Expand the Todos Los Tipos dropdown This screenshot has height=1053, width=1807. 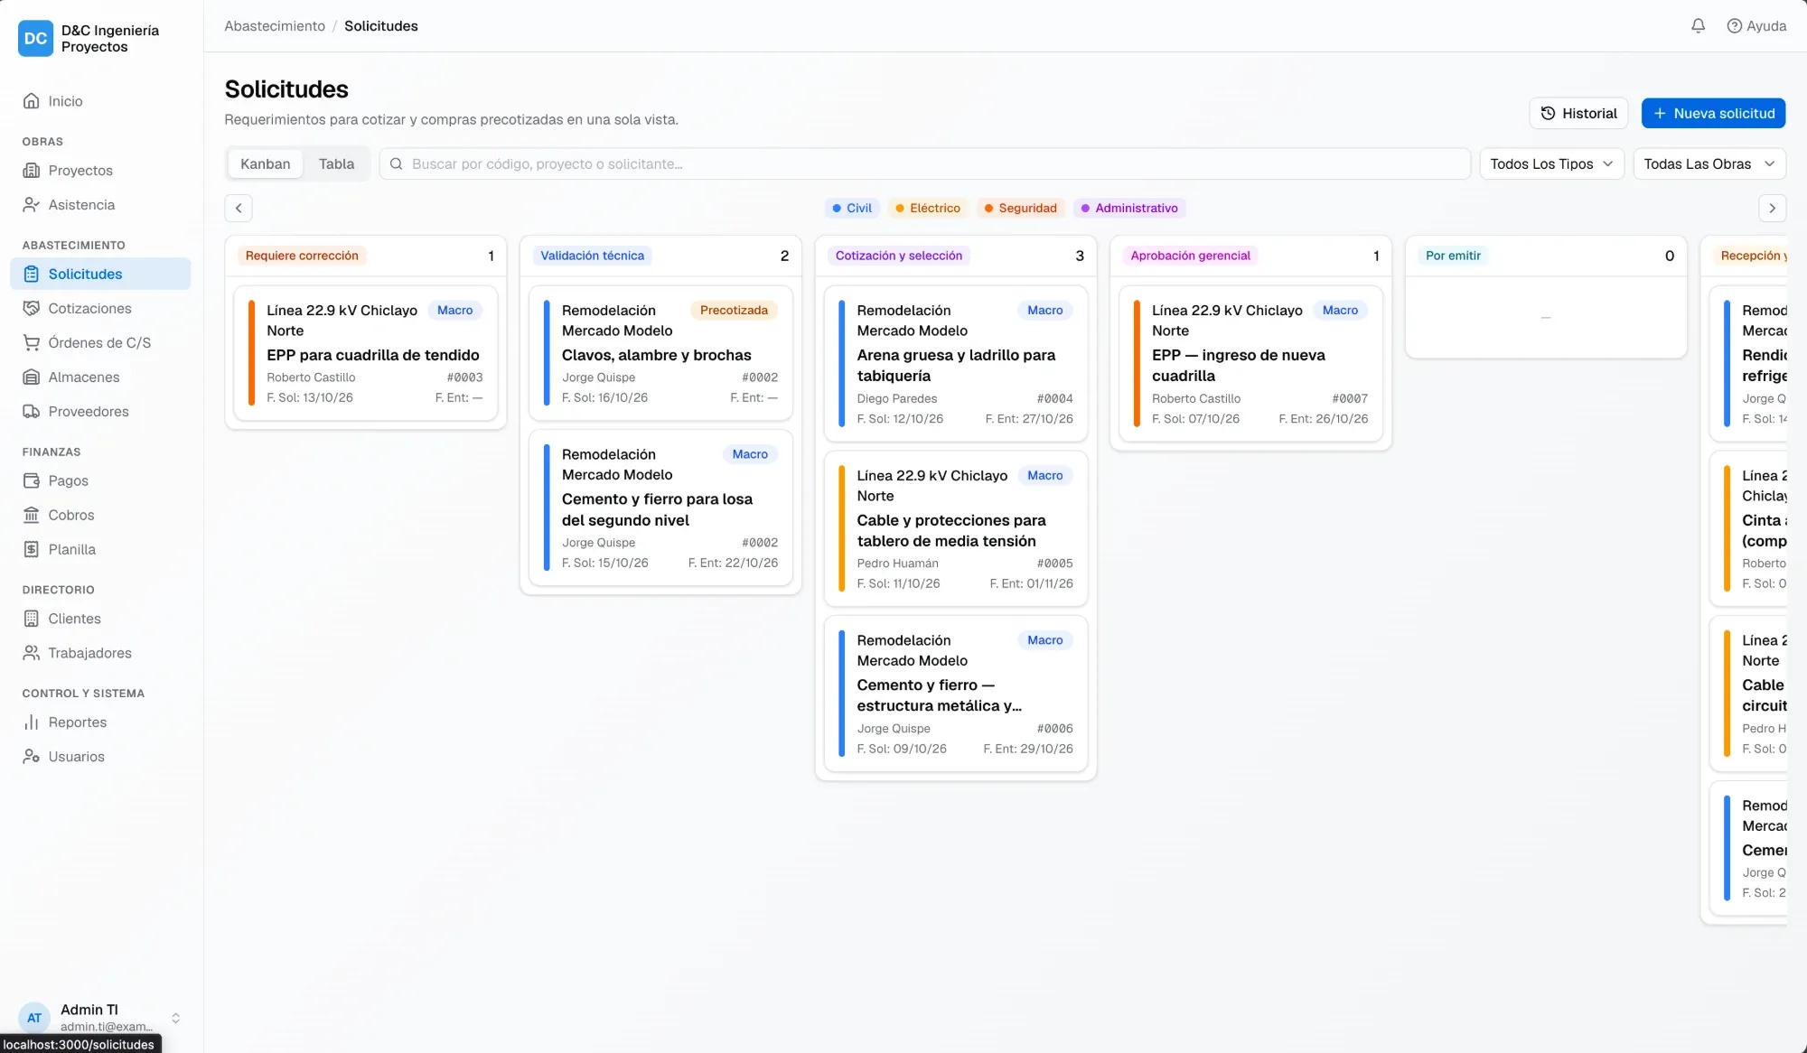1551,163
